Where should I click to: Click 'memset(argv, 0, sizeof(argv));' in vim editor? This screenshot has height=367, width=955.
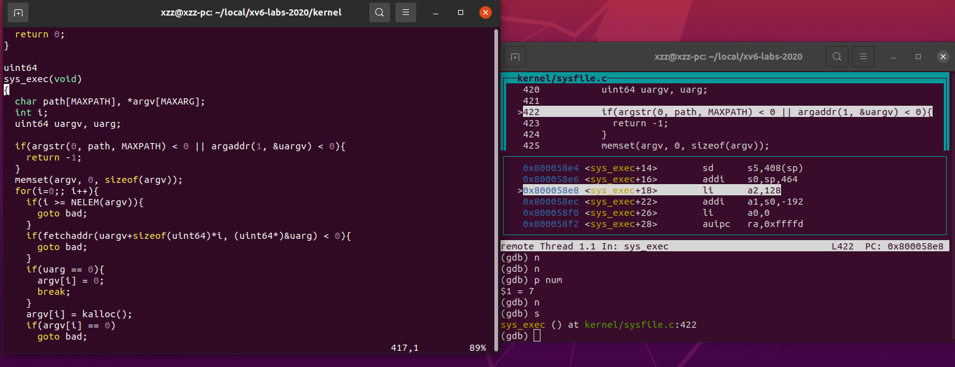(98, 180)
